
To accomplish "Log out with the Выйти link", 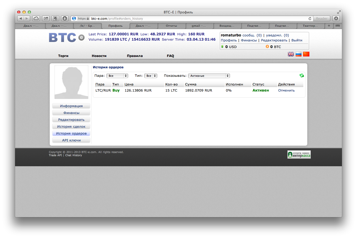I will pyautogui.click(x=297, y=40).
